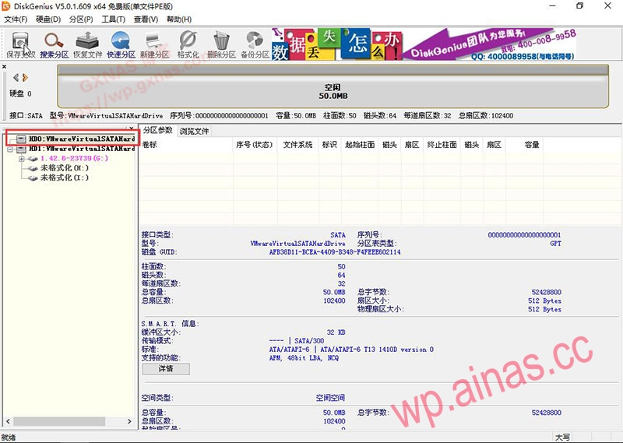Open the 帮助(H) menu
The height and width of the screenshot is (443, 623).
point(179,19)
